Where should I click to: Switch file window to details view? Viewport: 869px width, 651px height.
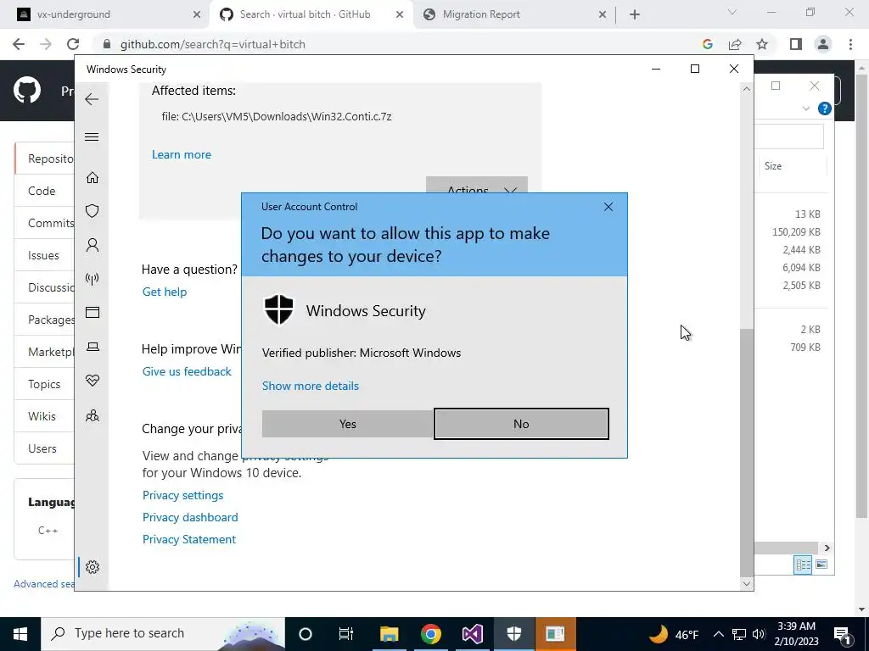[803, 565]
